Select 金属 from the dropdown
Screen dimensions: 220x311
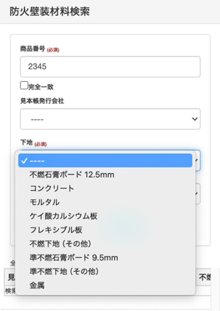37,285
